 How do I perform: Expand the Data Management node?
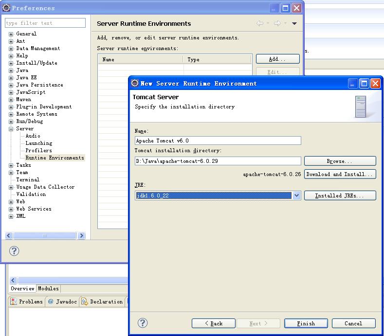(x=11, y=49)
